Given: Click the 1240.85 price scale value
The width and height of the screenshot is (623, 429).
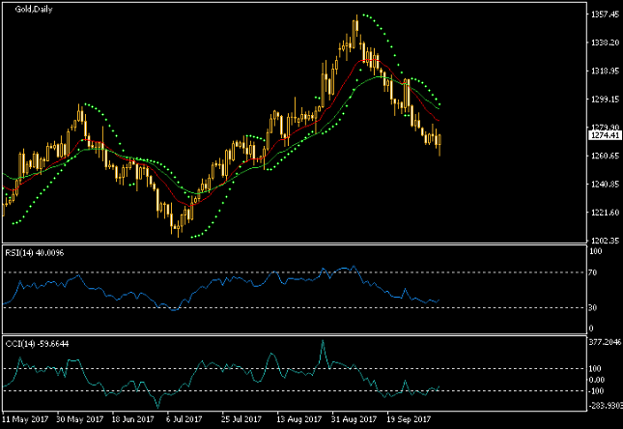Looking at the screenshot, I should (x=605, y=185).
